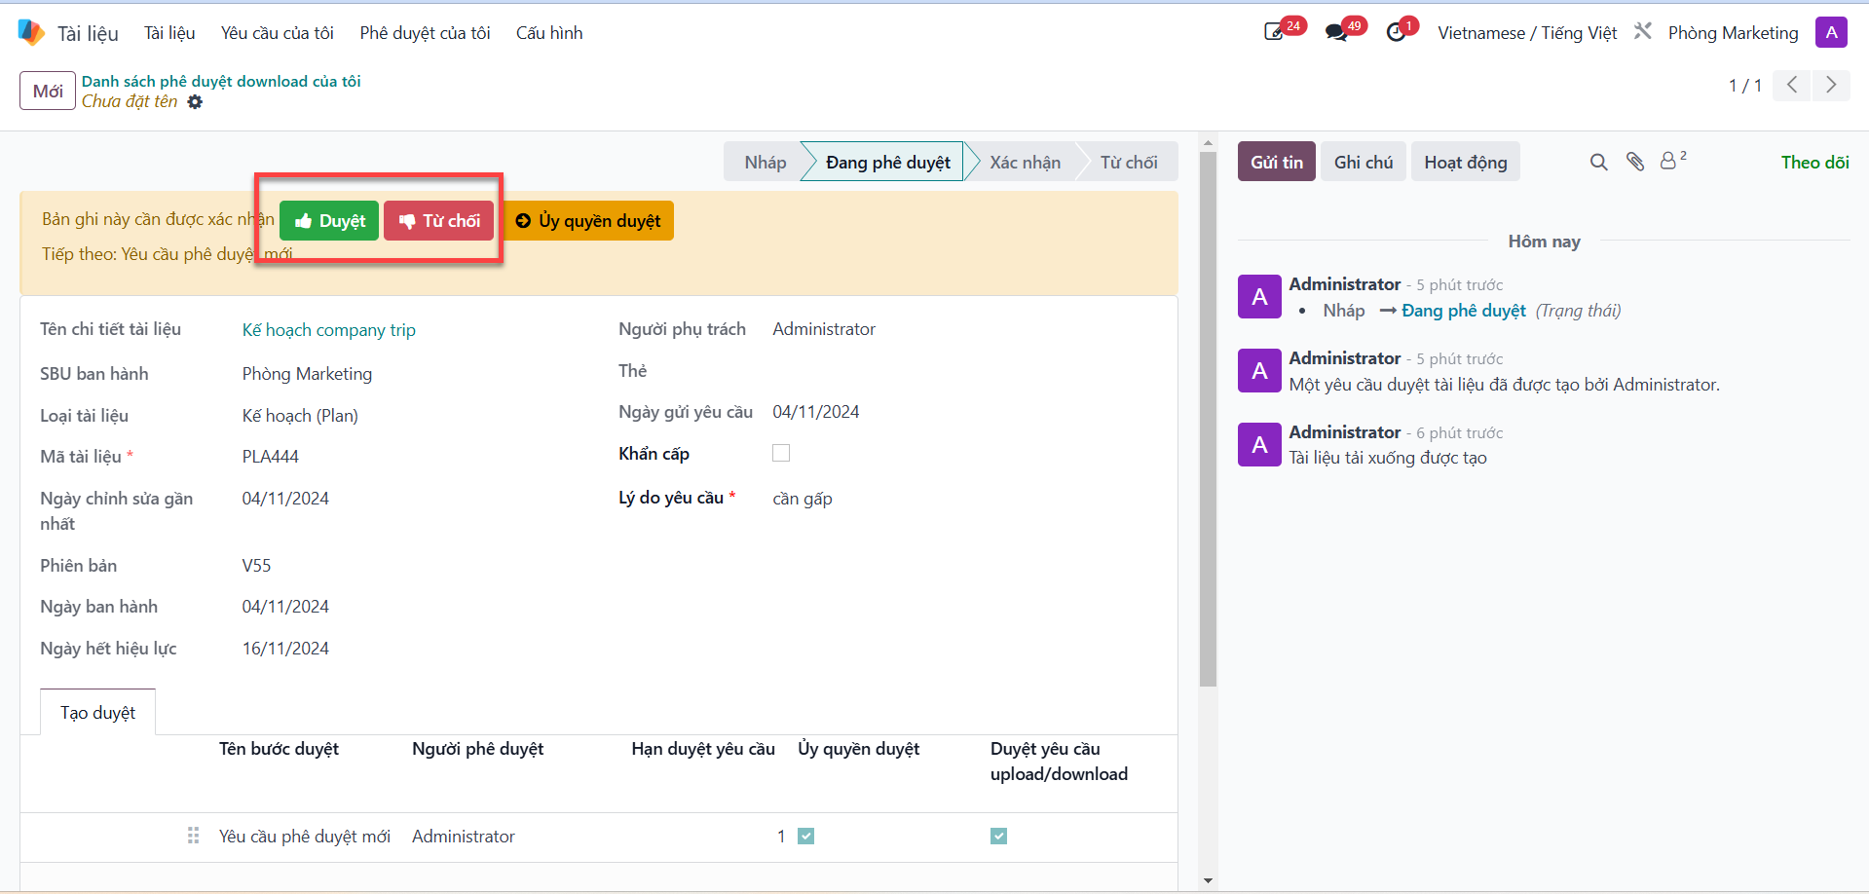Grab drag handle of Yêu cầu phê duyệt mới row

coord(193,836)
